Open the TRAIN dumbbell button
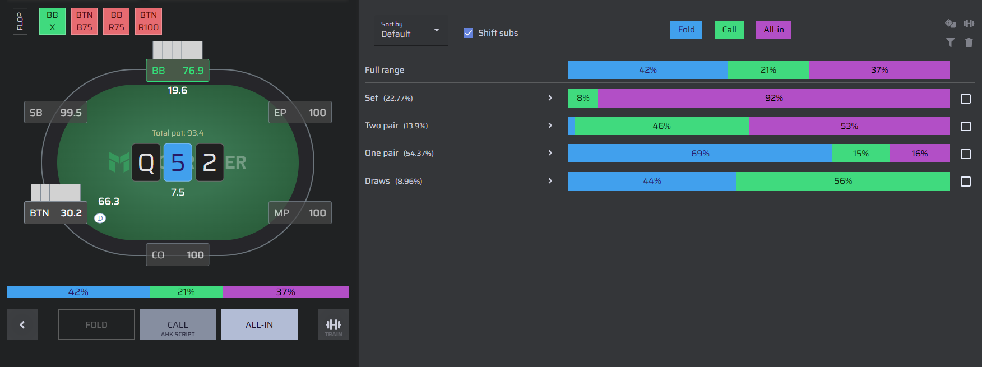The width and height of the screenshot is (982, 367). point(333,324)
